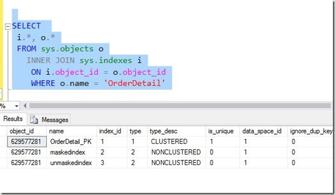Select the unmaskedindex name cell
The height and width of the screenshot is (195, 335).
pos(71,163)
